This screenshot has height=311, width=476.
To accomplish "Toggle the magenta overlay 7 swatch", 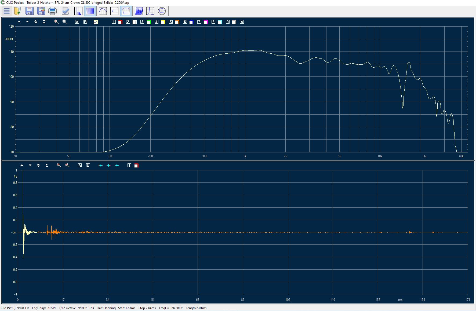I will [x=206, y=22].
